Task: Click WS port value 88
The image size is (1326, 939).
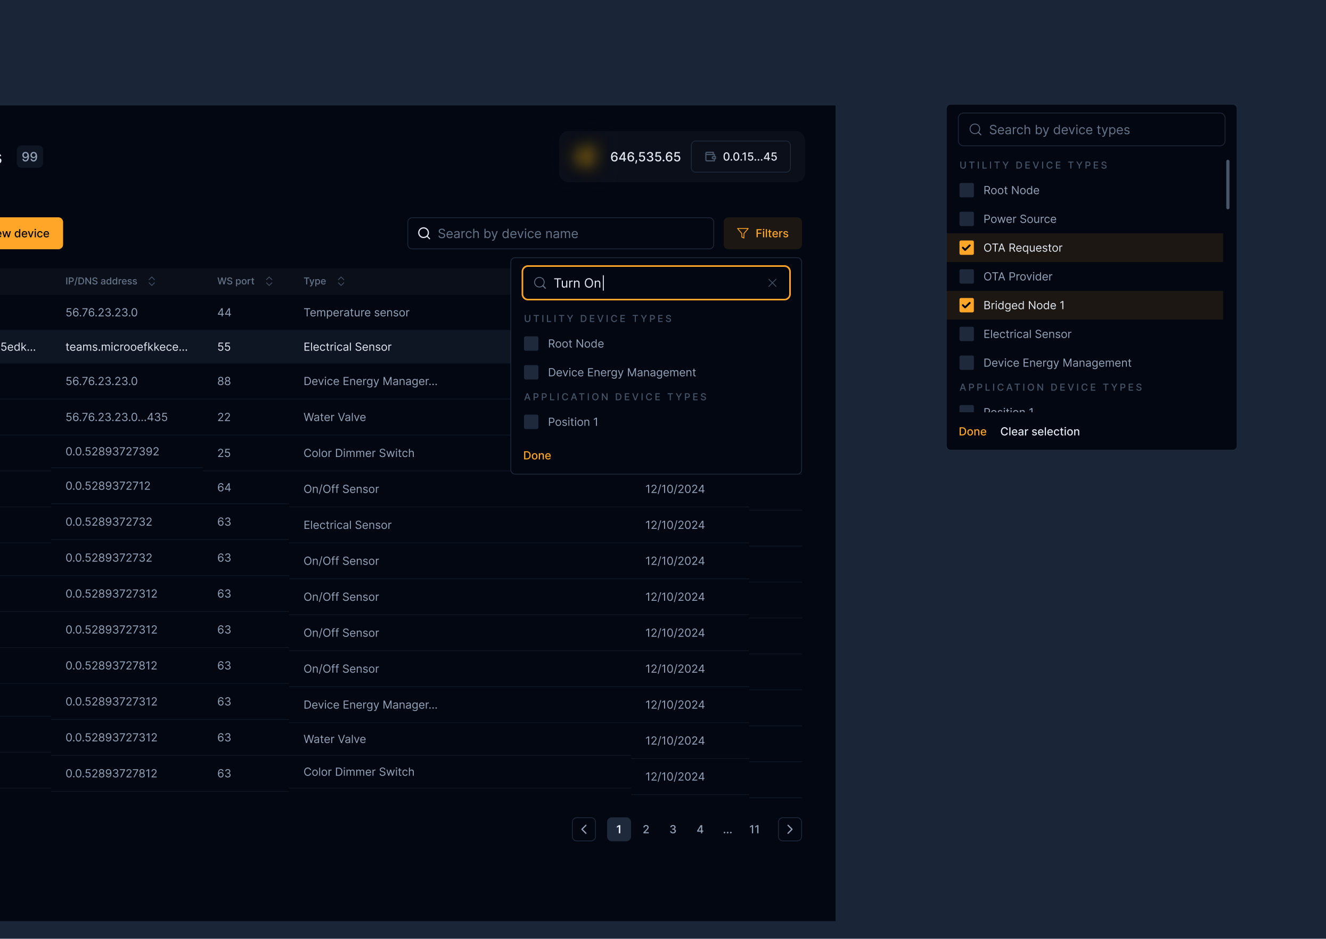Action: pos(224,381)
